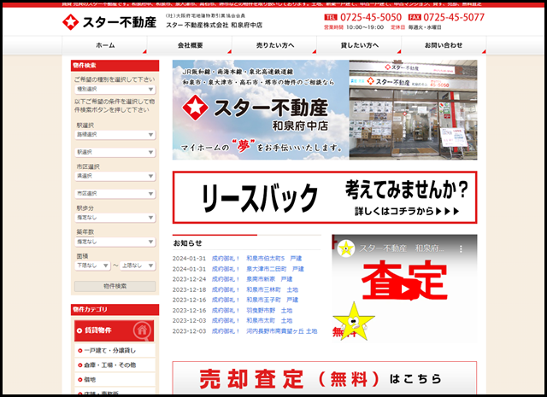Click the house icon beside 賃貸物件
Viewport: 547px width, 397px height.
pyautogui.click(x=141, y=330)
